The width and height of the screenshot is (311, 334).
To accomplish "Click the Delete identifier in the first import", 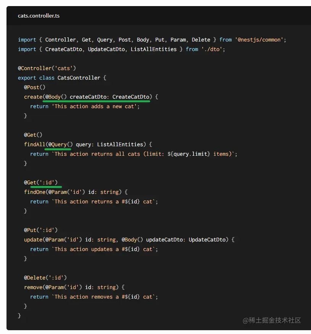I will coord(201,40).
